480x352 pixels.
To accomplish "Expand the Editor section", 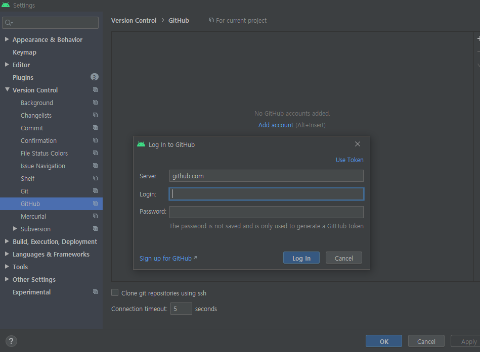I will [7, 65].
